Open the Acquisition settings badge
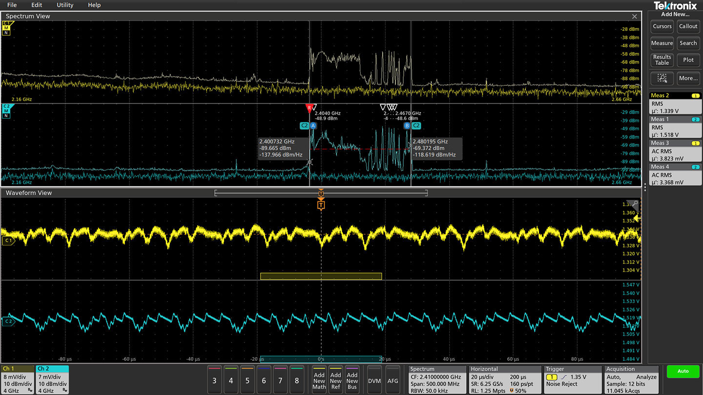This screenshot has width=703, height=395. [631, 379]
